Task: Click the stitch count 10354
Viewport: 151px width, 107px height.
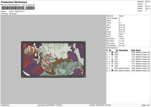Action: click(116, 70)
